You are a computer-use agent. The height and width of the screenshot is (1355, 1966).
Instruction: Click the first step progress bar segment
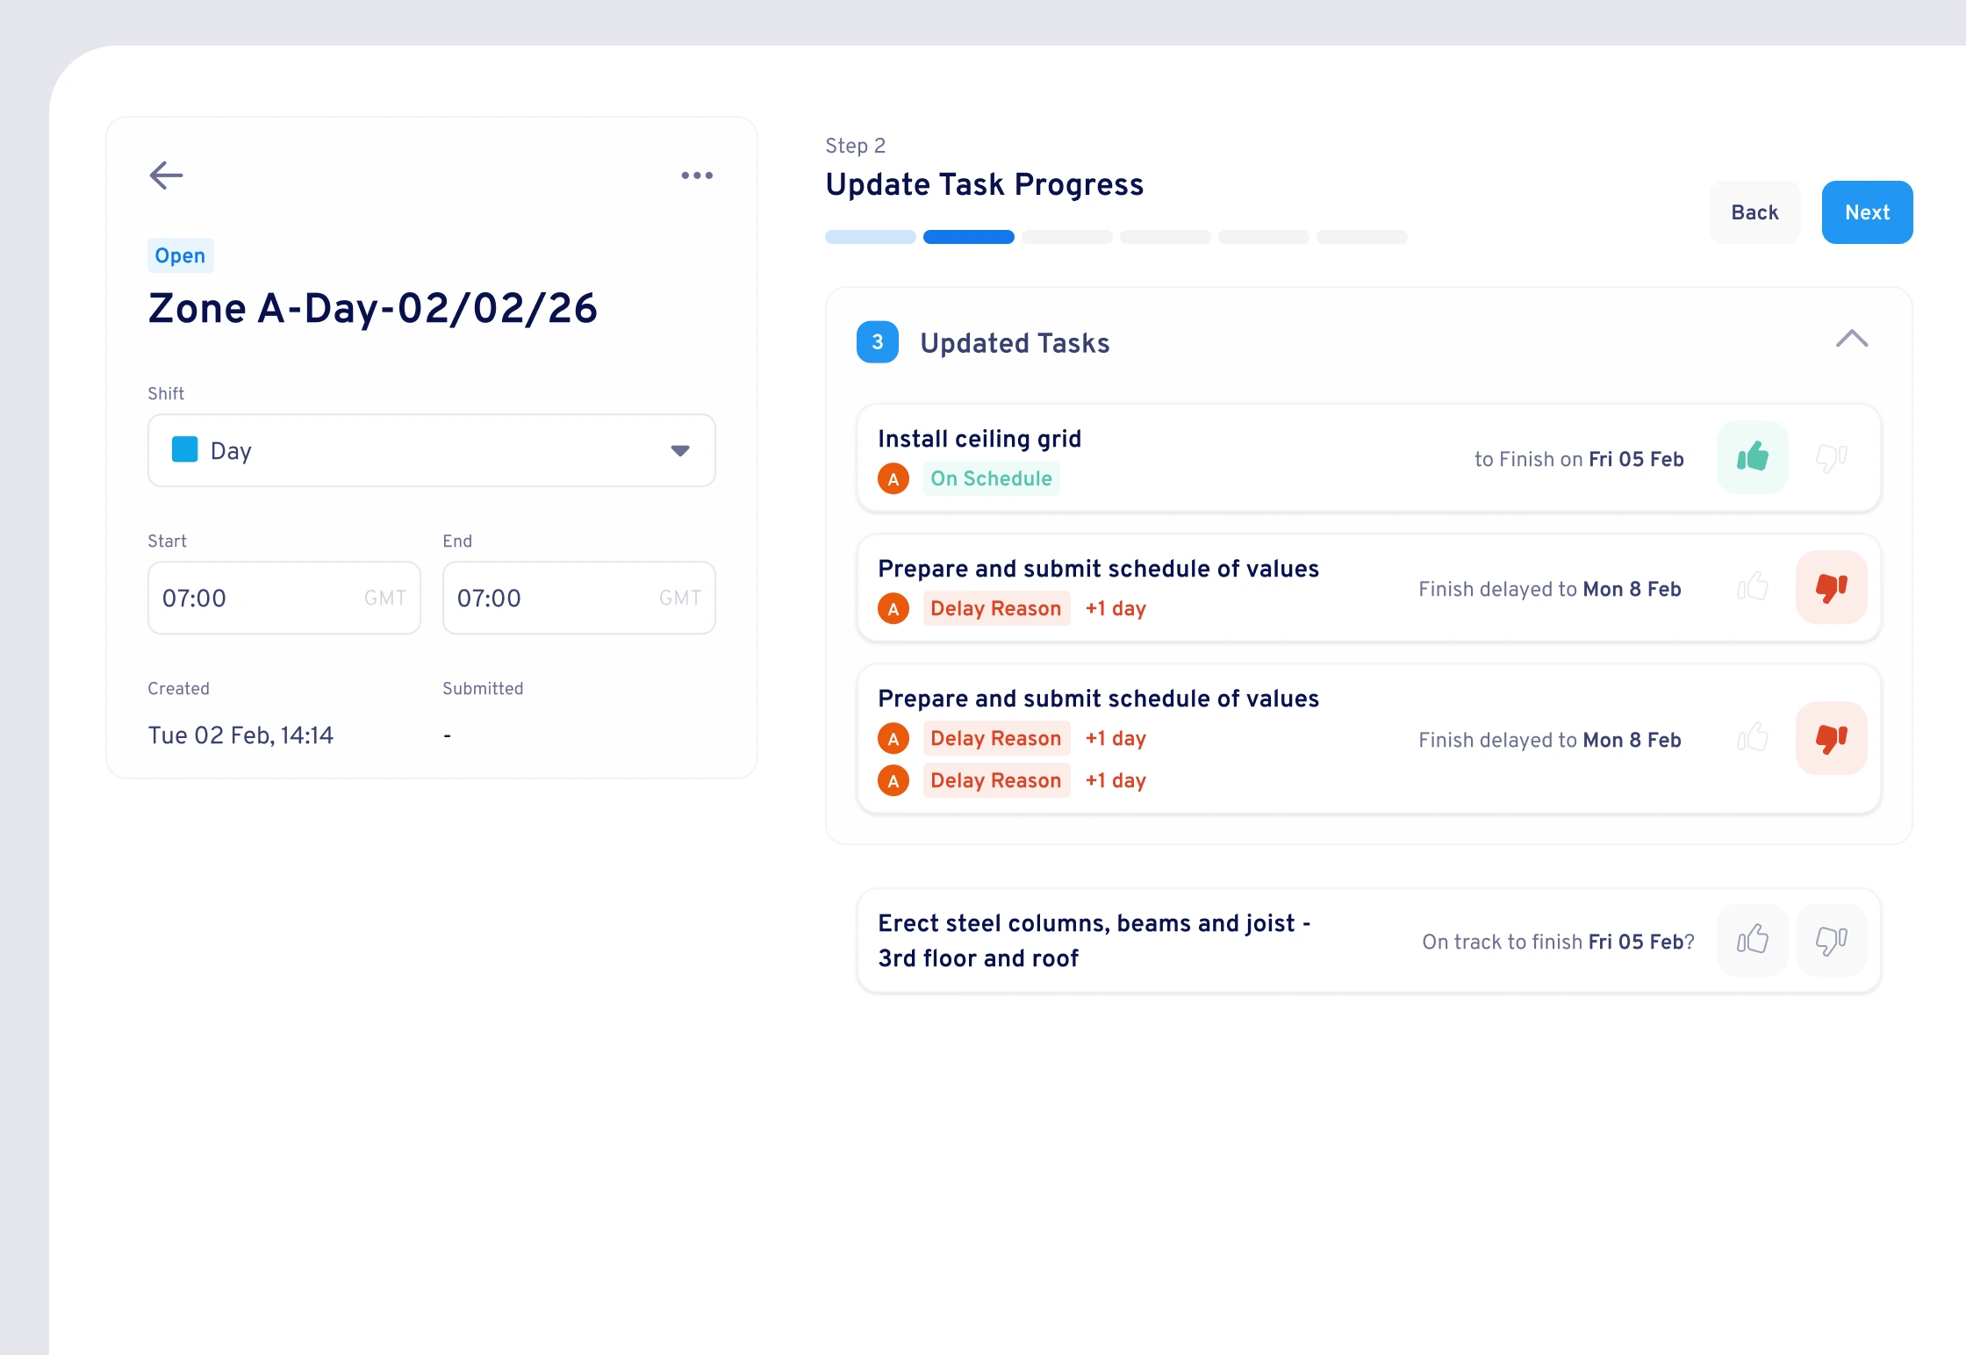(x=870, y=237)
